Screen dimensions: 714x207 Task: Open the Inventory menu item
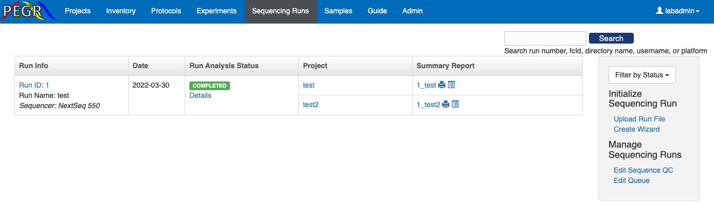click(x=121, y=11)
